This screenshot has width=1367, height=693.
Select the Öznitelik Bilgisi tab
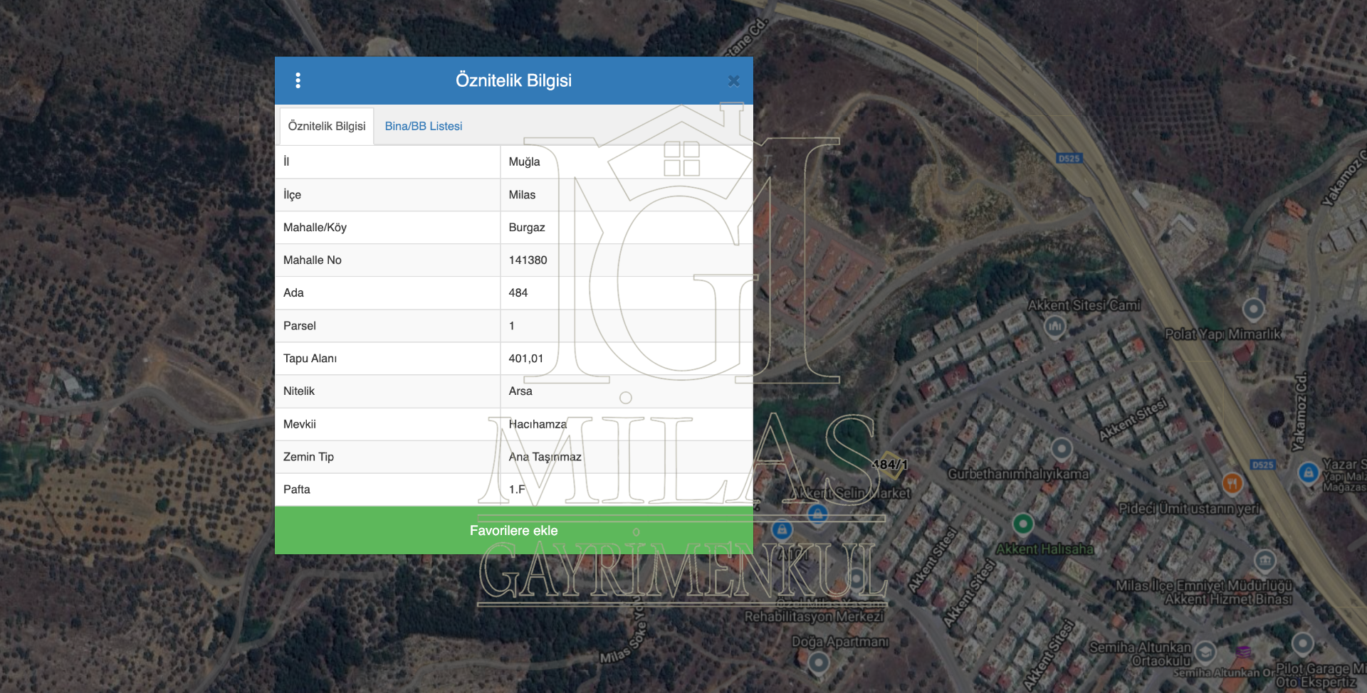tap(327, 126)
